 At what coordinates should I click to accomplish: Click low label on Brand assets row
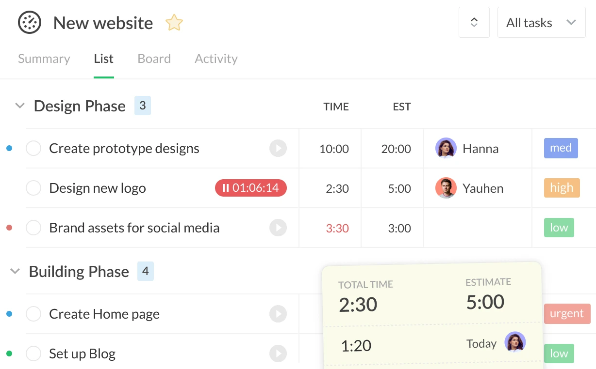pos(559,228)
